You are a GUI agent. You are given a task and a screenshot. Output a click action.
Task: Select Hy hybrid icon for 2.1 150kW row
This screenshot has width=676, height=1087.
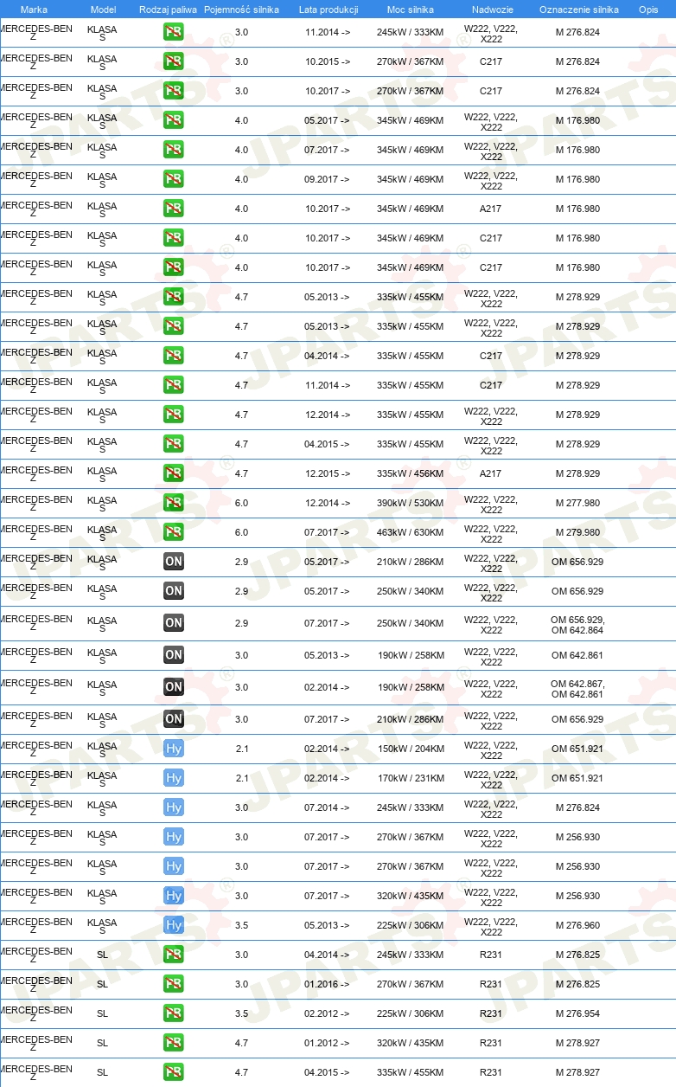pos(174,749)
